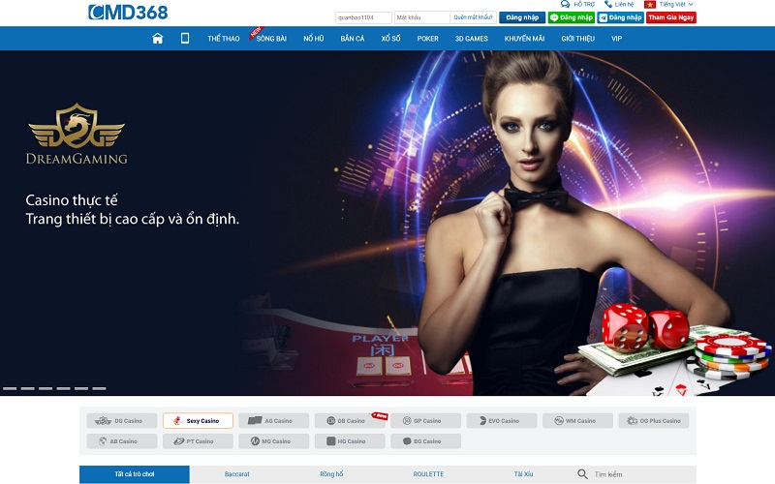Open the VIP menu item
This screenshot has width=775, height=484.
pos(616,39)
